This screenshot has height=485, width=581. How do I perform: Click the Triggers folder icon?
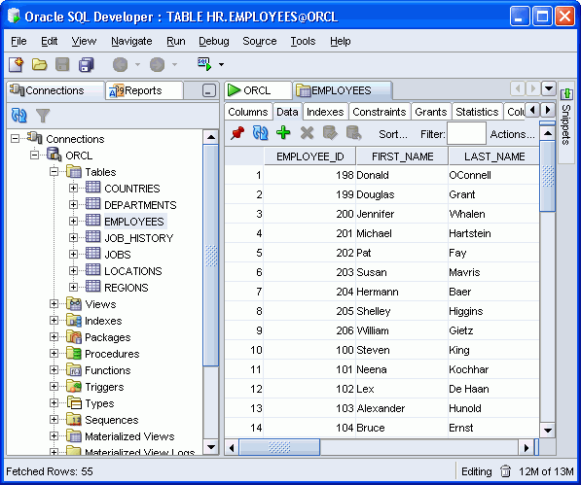[x=74, y=387]
